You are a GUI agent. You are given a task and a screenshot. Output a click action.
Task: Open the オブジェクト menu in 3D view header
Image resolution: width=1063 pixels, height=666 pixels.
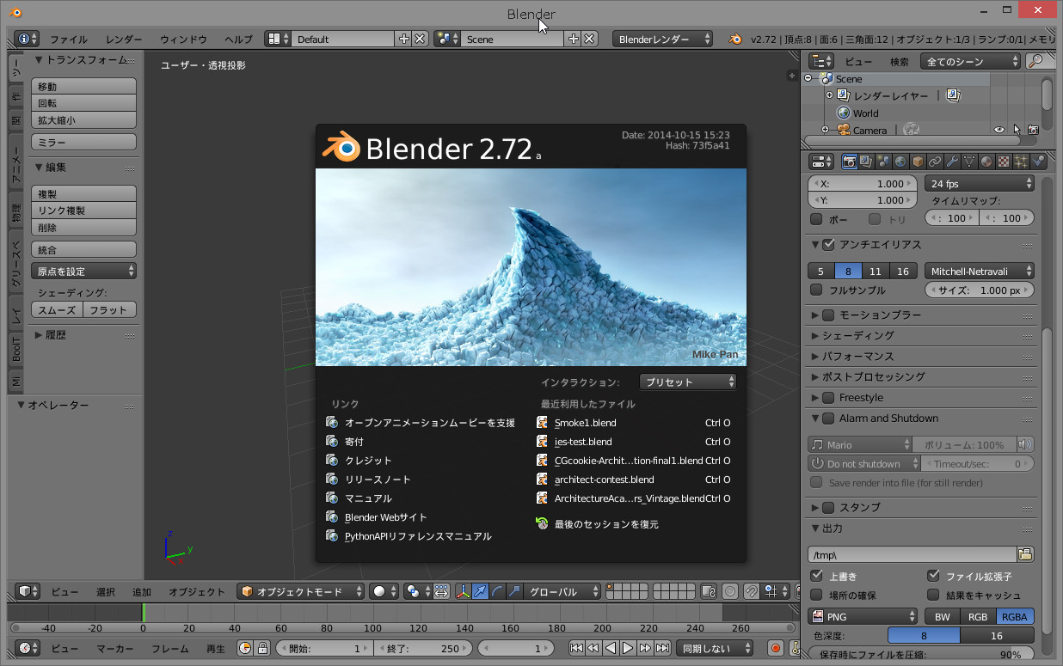tap(197, 592)
